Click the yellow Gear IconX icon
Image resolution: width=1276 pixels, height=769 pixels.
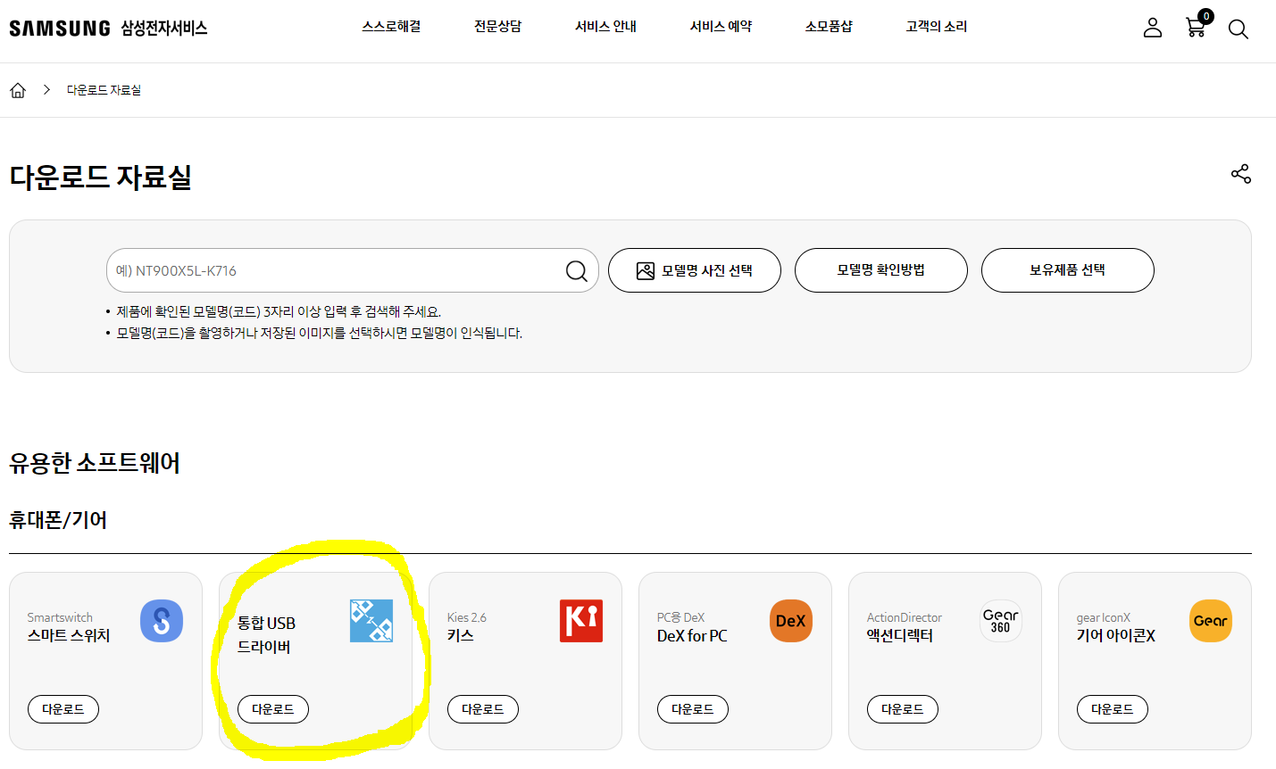(1211, 621)
